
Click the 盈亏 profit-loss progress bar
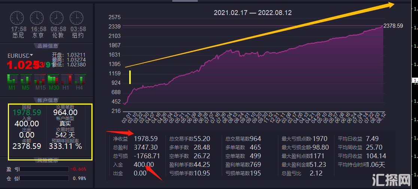44,169
